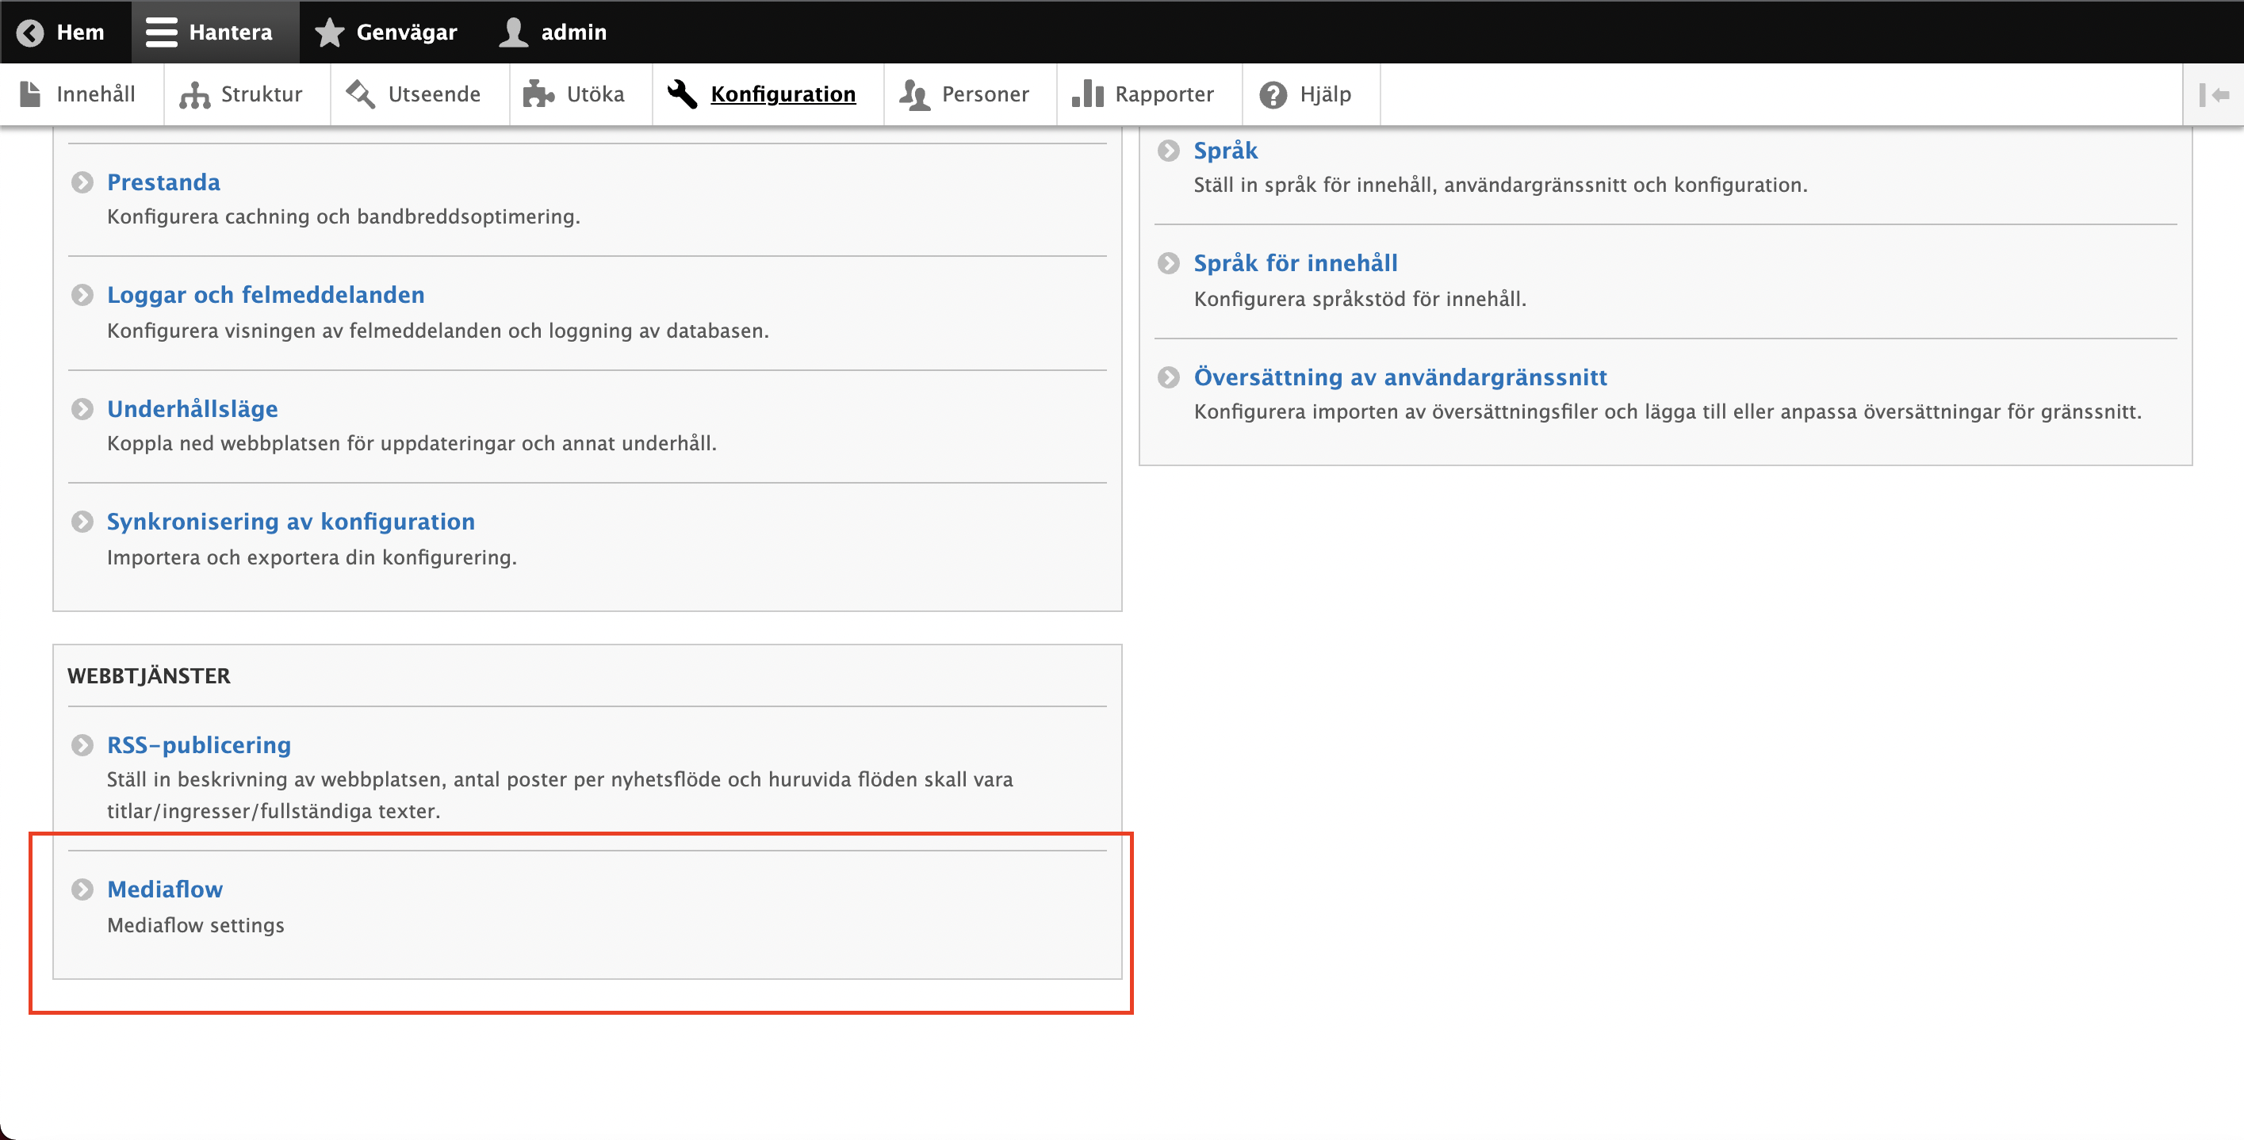
Task: Click arrow bullet beside RSS-publicering
Action: (82, 745)
